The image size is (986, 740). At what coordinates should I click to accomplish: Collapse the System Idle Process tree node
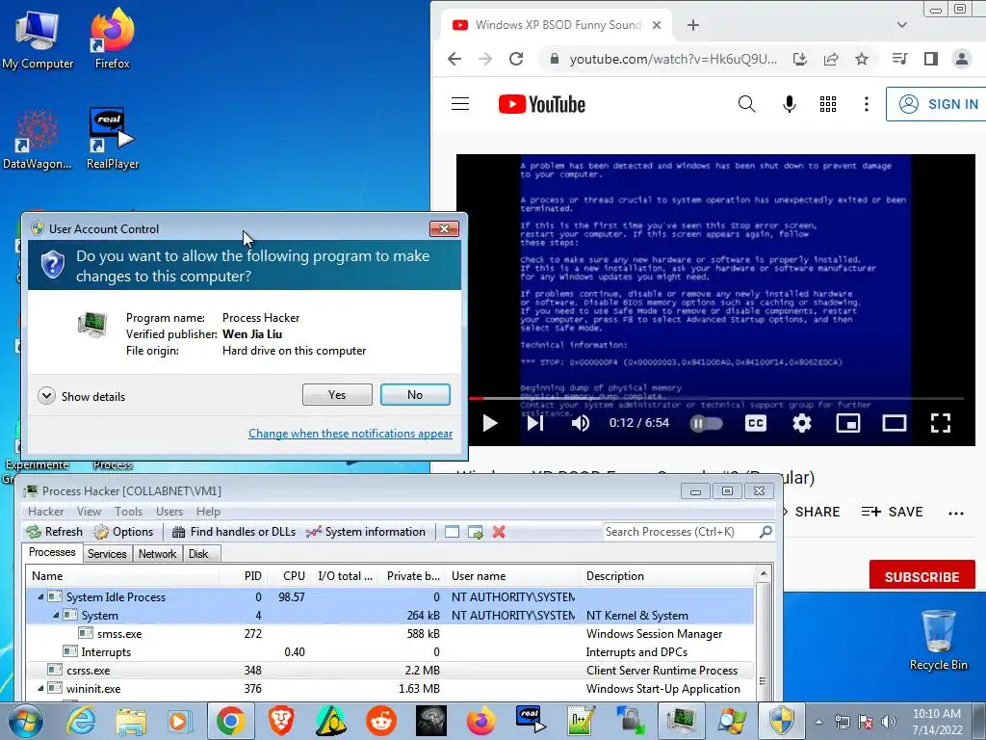coord(40,596)
